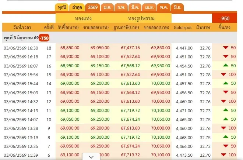This screenshot has height=160, width=243.
Task: Click the green up arrow in row 10
Action: 226,119
